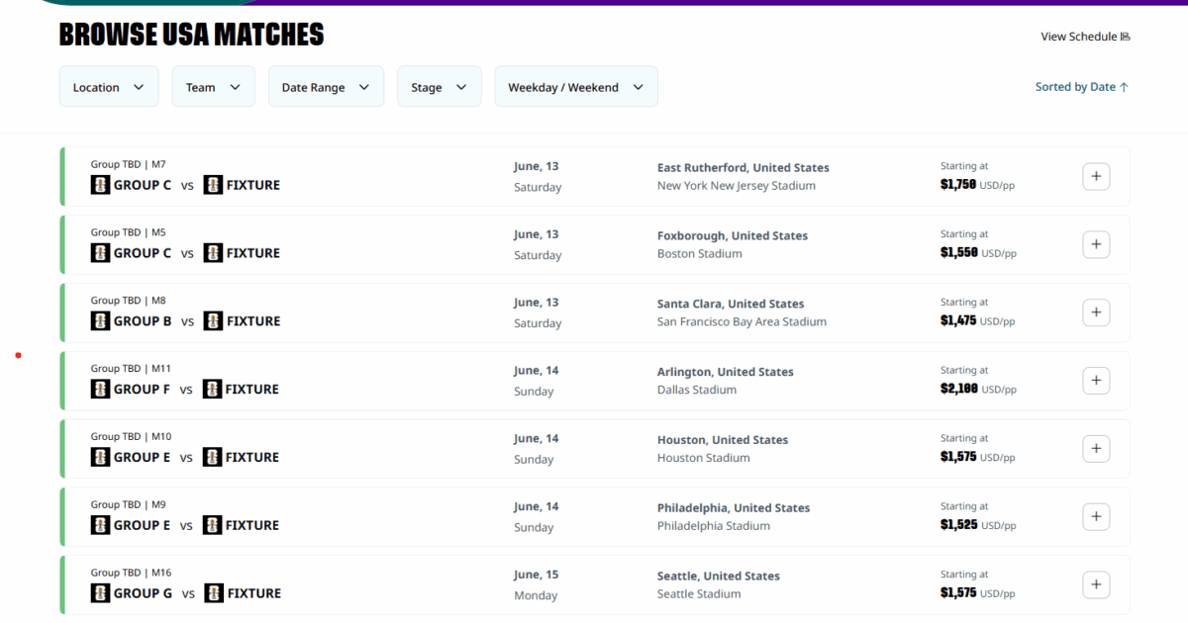Toggle the Sorted by Date order
1188x623 pixels.
tap(1082, 87)
